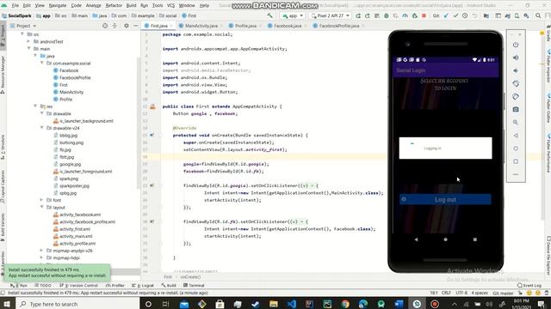Click phone home button on emulator screen
The image size is (551, 309).
pos(446,239)
